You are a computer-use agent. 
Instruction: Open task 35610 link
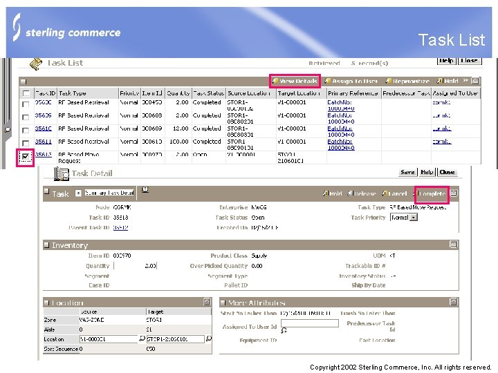click(x=43, y=128)
